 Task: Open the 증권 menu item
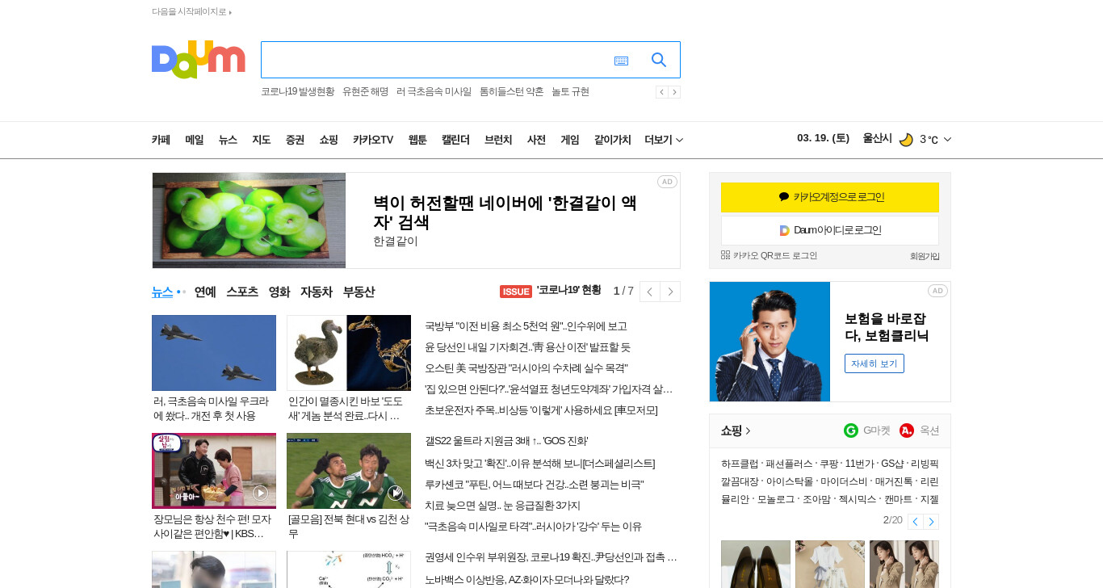[x=295, y=140]
